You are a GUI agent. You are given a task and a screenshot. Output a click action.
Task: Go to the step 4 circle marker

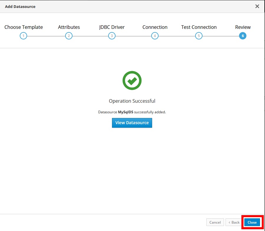click(x=155, y=36)
